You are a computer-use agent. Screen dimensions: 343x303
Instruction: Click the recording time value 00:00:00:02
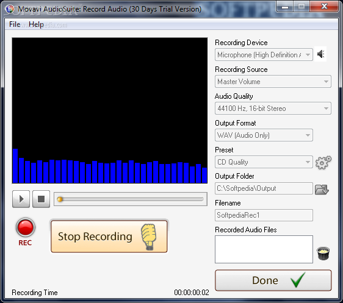click(x=192, y=293)
